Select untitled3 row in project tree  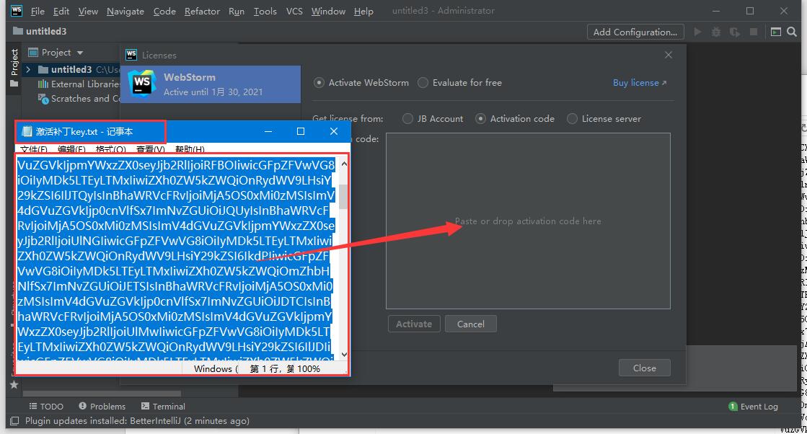click(x=71, y=69)
